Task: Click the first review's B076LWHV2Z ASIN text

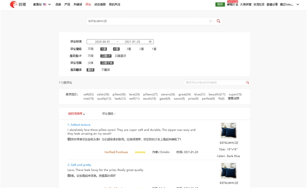Action: (229, 143)
